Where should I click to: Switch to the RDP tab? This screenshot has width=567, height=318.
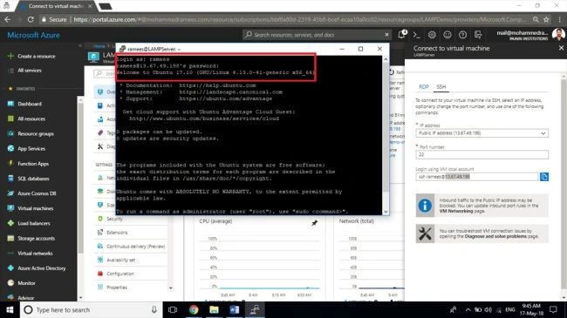click(x=423, y=87)
